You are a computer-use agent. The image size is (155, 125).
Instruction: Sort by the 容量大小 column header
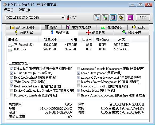coord(49,39)
